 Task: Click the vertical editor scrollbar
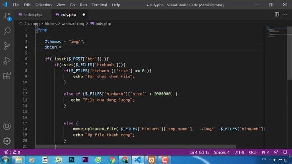tap(290, 53)
